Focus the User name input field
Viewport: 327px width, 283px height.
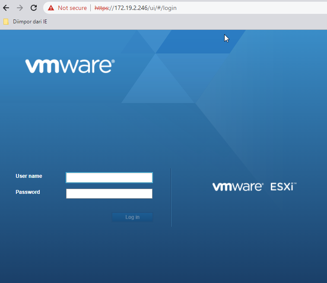(109, 177)
